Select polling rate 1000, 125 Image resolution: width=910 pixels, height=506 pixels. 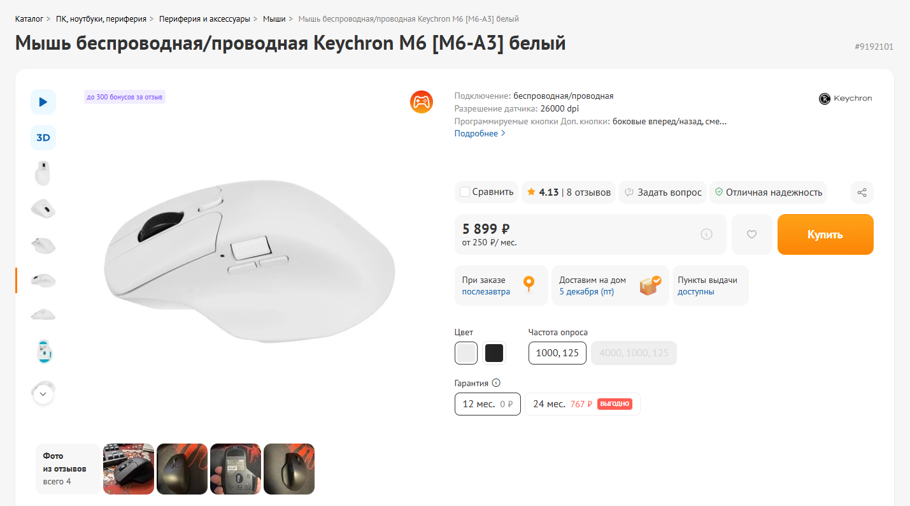(x=557, y=353)
